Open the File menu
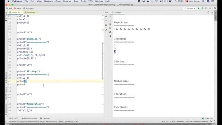Screen dimensions: 222x125 (26, 1)
